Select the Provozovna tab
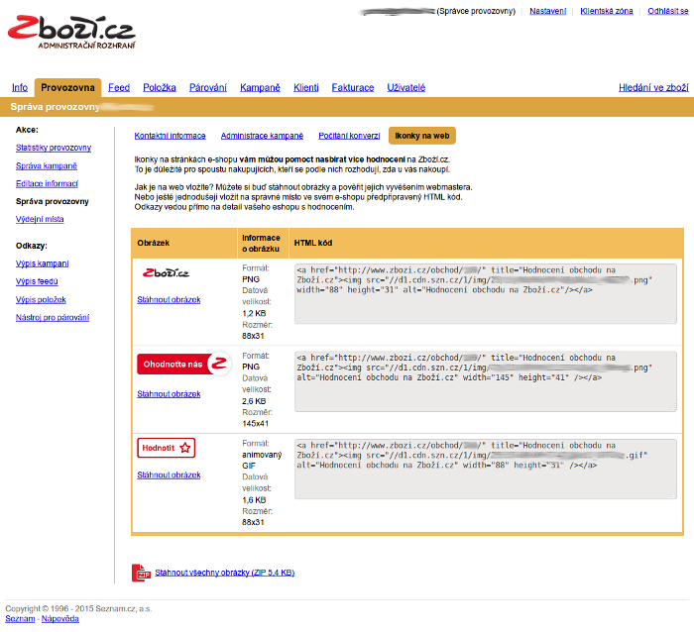 (67, 87)
